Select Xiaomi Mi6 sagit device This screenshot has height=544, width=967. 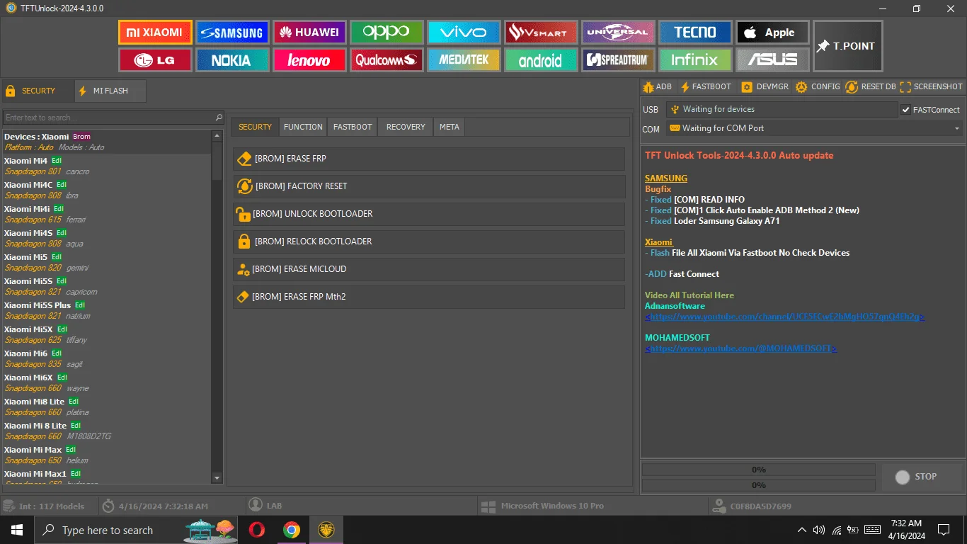click(x=106, y=359)
